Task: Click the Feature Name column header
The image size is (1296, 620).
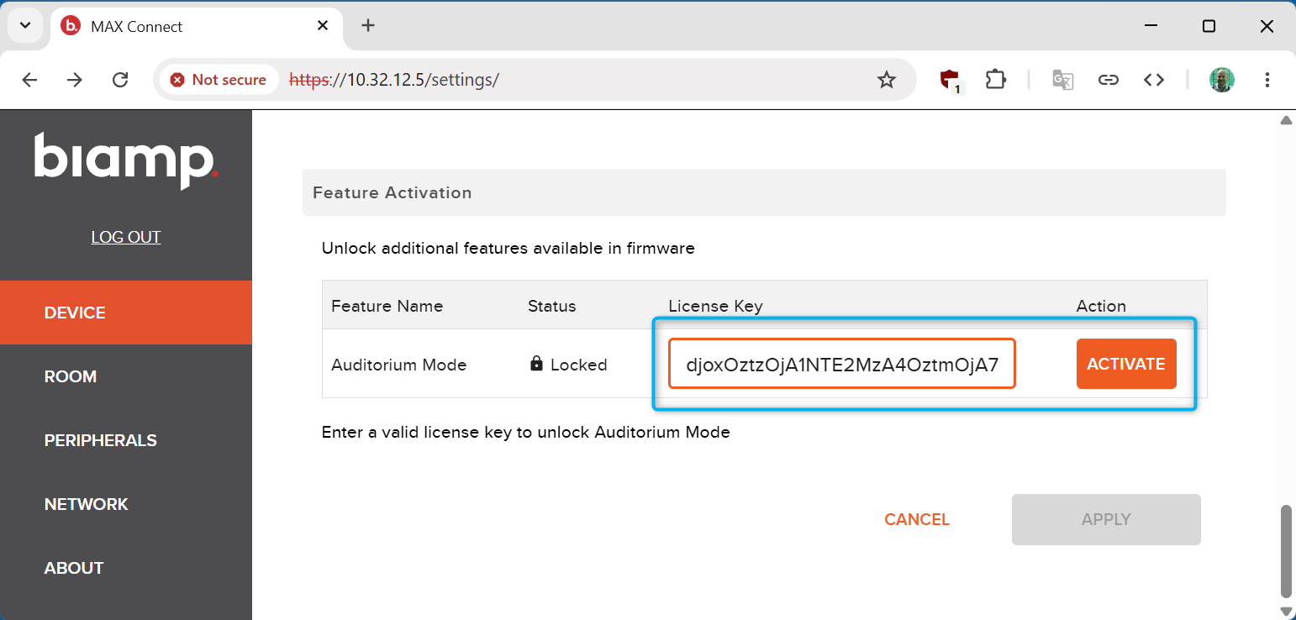Action: click(387, 306)
